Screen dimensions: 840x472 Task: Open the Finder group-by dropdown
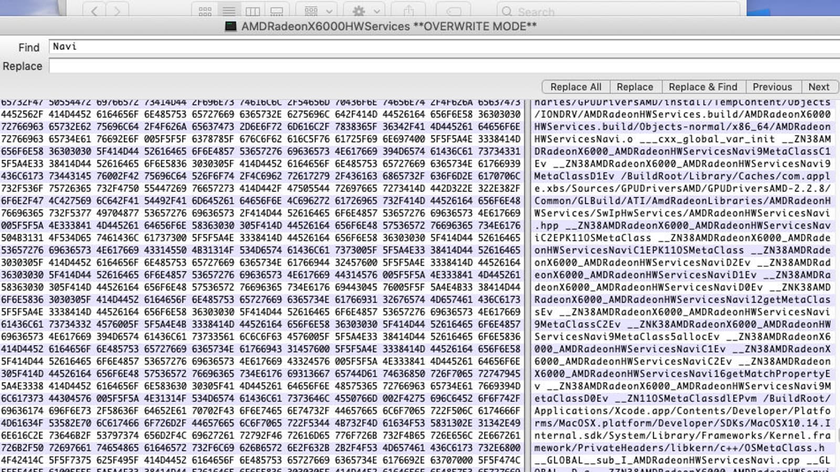coord(317,11)
